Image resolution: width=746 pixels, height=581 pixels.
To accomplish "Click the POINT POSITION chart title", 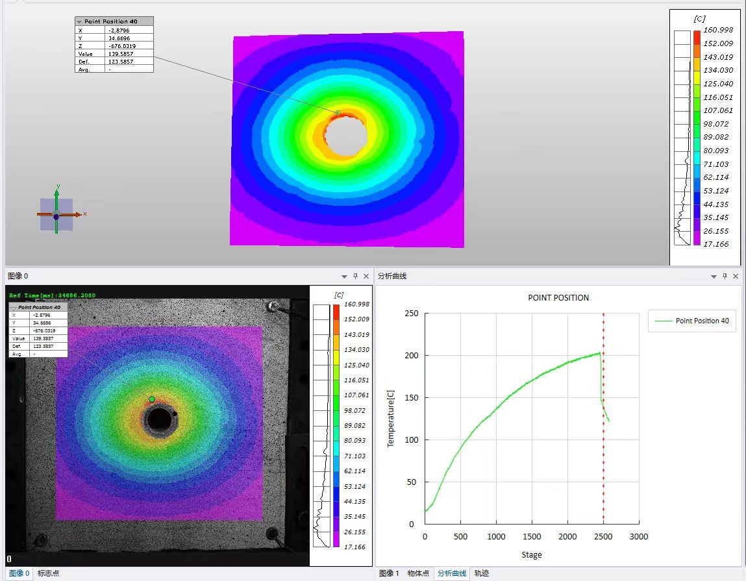I will click(x=558, y=298).
